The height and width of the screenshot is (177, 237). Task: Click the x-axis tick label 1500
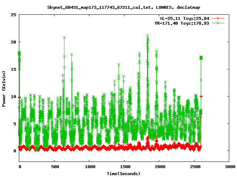[x=125, y=167]
